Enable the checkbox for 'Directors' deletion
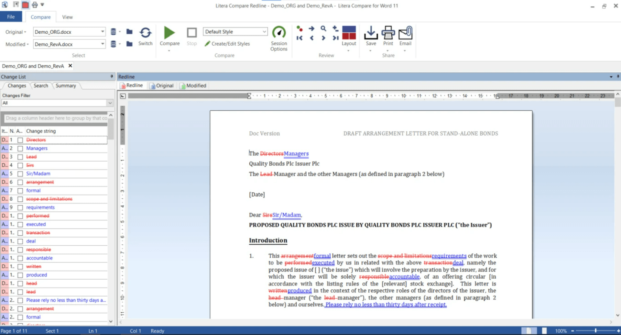 point(20,140)
